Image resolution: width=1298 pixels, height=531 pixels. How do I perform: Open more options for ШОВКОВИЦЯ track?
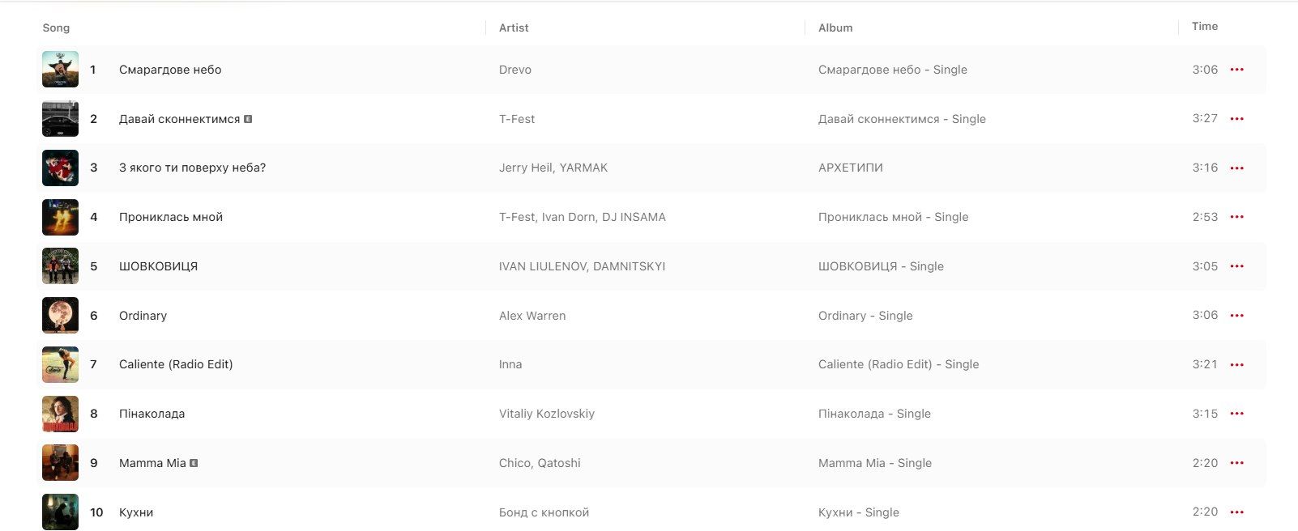click(x=1236, y=266)
